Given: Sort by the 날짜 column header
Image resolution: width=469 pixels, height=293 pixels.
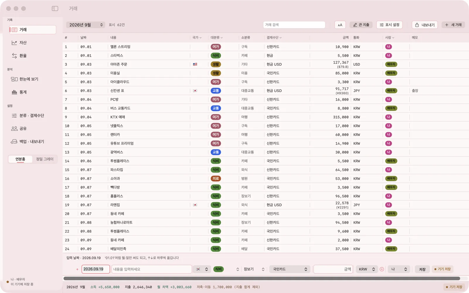Looking at the screenshot, I should point(84,38).
